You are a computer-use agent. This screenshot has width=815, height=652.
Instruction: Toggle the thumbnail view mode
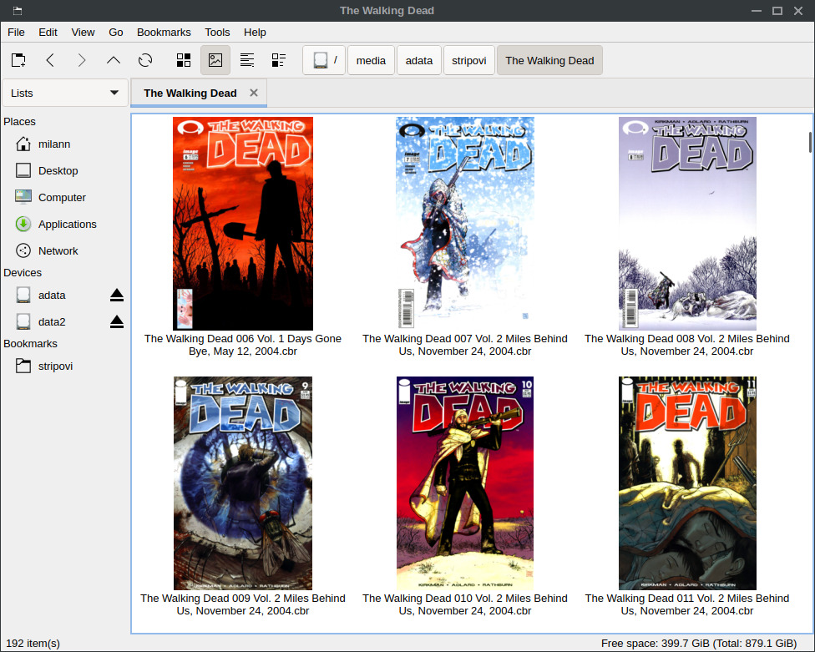pyautogui.click(x=215, y=60)
